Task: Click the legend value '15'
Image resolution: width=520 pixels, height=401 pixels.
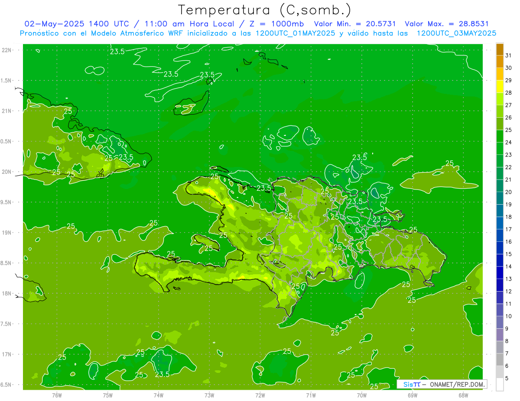Action: (x=509, y=254)
